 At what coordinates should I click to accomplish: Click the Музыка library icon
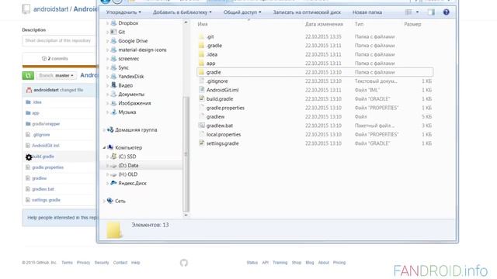point(113,112)
